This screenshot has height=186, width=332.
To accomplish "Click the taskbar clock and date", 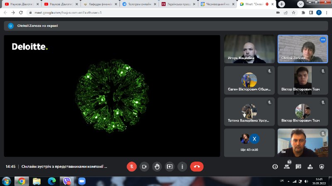I will pos(319,181).
